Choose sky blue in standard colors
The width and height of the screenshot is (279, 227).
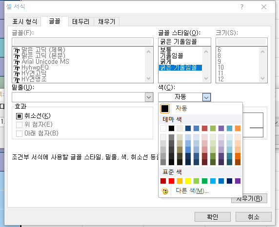[x=213, y=181]
